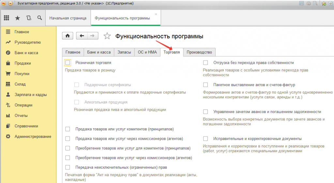The image size is (334, 183).
Task: Close the Функциональность программы tab
Action: 156,14
